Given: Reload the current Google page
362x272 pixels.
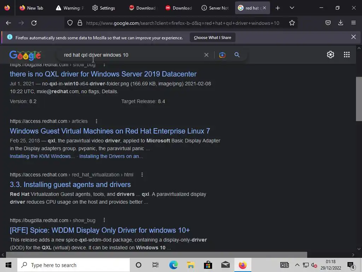Looking at the screenshot, I should tap(34, 23).
